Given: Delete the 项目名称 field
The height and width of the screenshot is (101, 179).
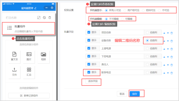Looking at the screenshot, I should tap(172, 33).
